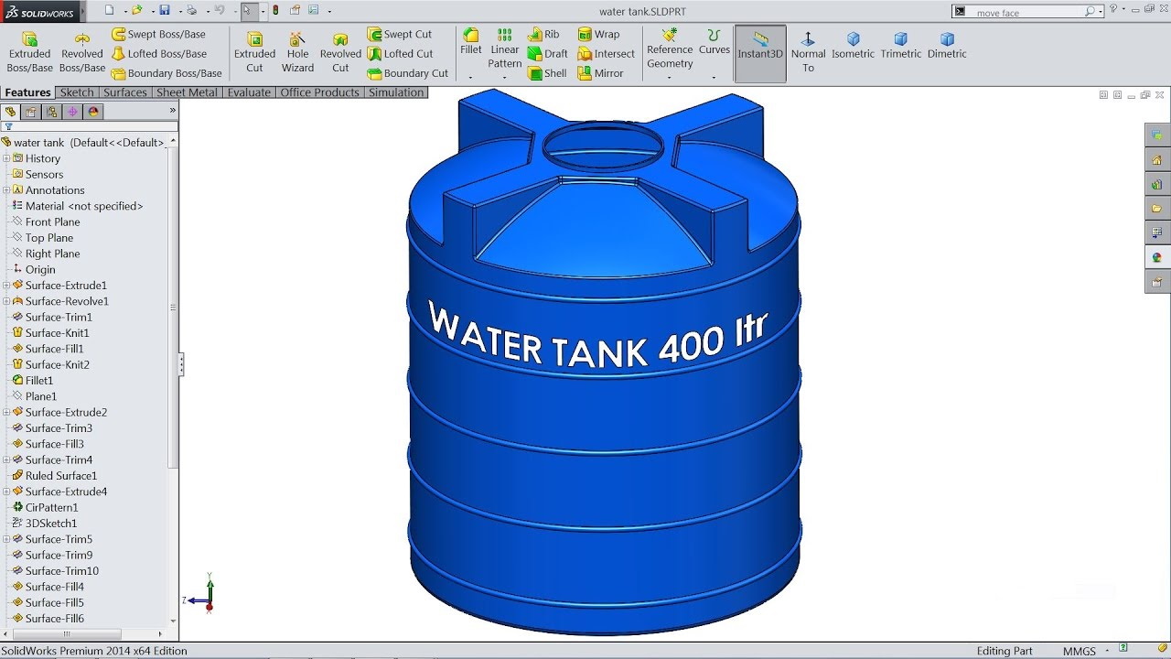Switch to Isometric view
The width and height of the screenshot is (1171, 659).
pyautogui.click(x=853, y=46)
